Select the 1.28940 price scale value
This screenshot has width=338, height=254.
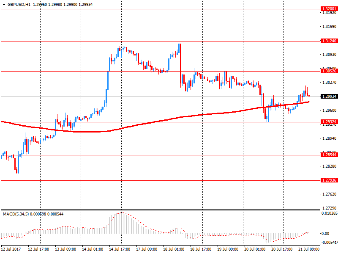click(330, 138)
